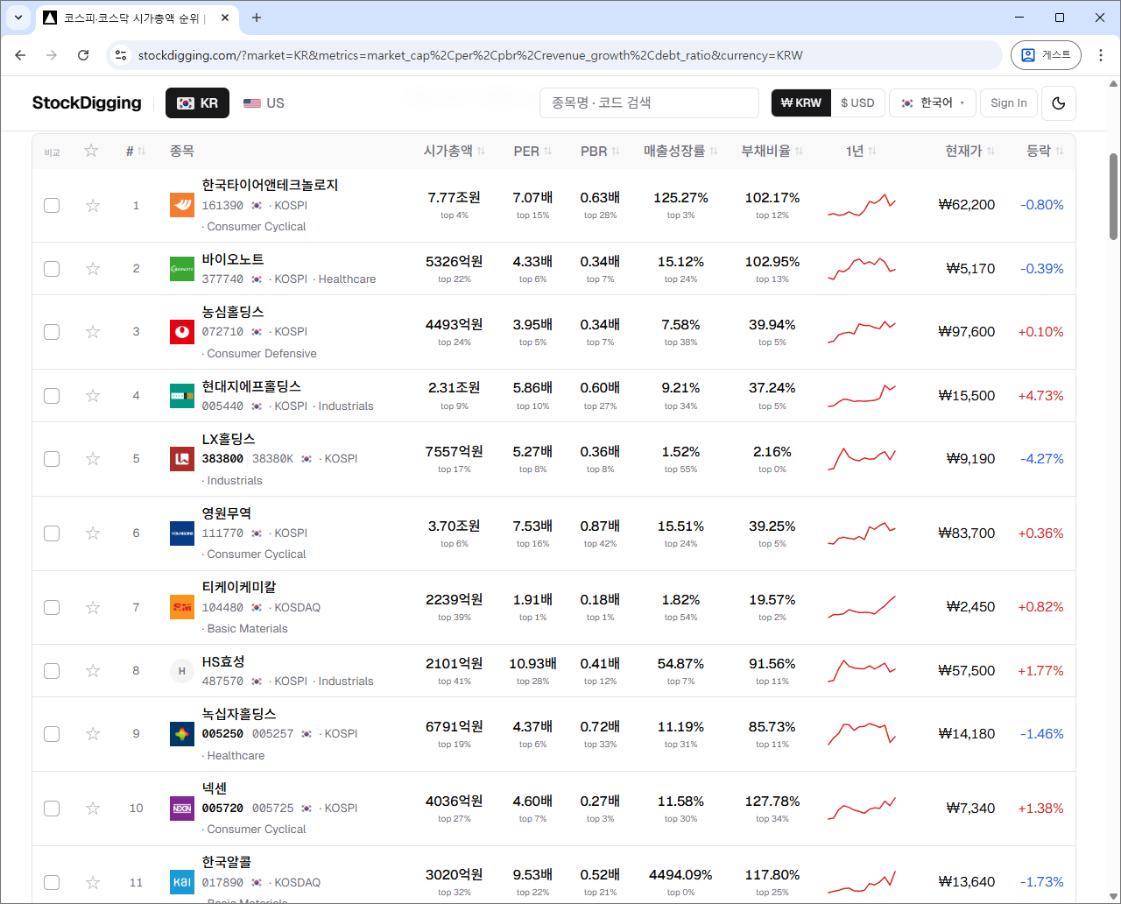This screenshot has width=1121, height=904.
Task: Open the 한국알콜 logo icon
Action: [x=182, y=882]
